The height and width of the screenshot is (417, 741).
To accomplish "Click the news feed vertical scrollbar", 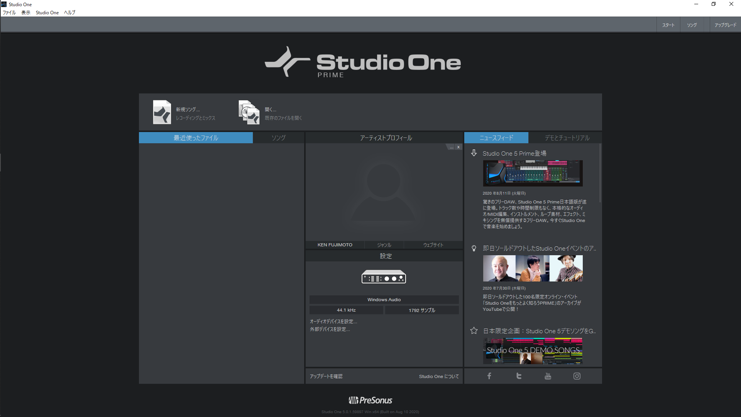I will pyautogui.click(x=600, y=173).
